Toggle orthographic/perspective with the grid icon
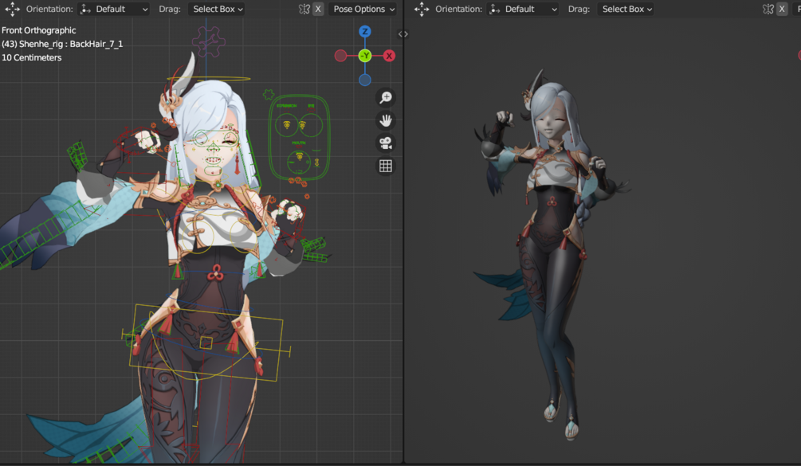The width and height of the screenshot is (801, 466). pos(386,166)
